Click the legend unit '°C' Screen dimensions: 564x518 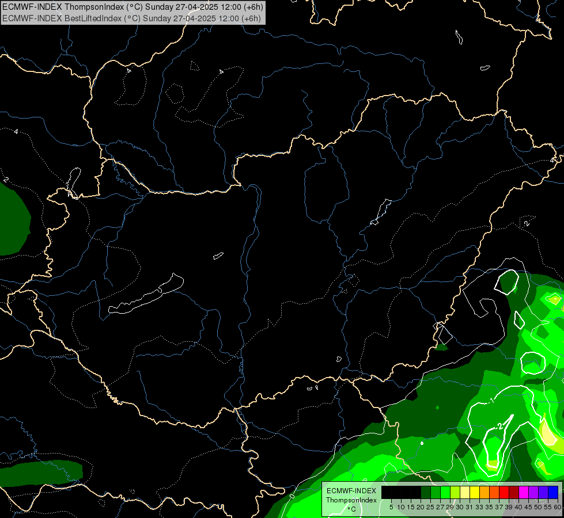(352, 509)
